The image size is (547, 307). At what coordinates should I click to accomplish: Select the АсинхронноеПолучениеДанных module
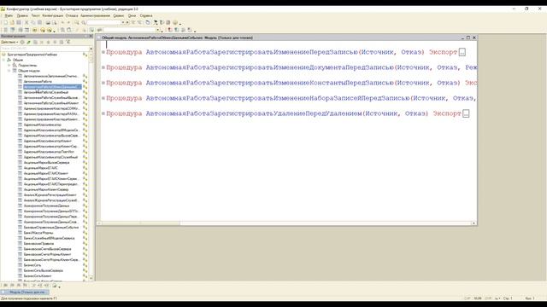[46, 206]
